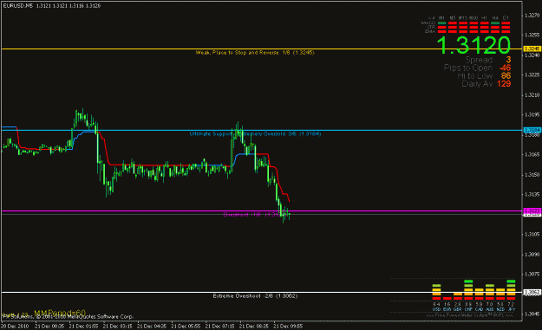Click the magenta 1.3123 price tag on axis
This screenshot has height=330, width=542.
point(532,210)
